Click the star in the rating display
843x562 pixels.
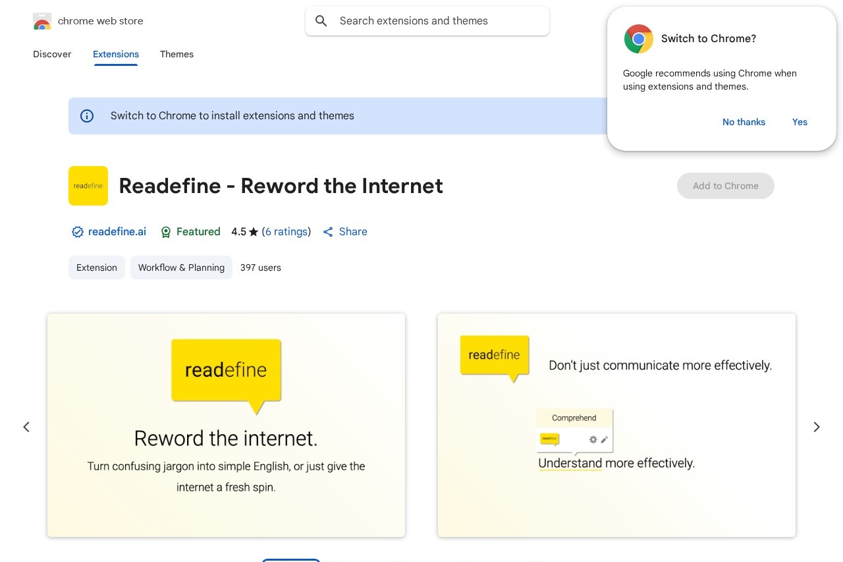point(254,231)
